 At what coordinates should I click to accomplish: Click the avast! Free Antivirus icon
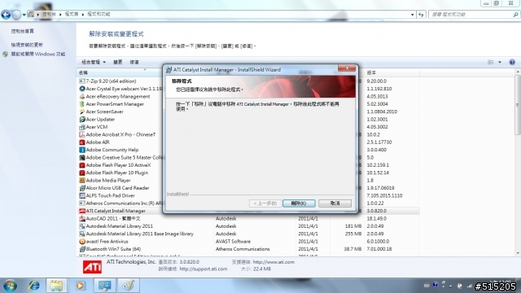coord(82,242)
